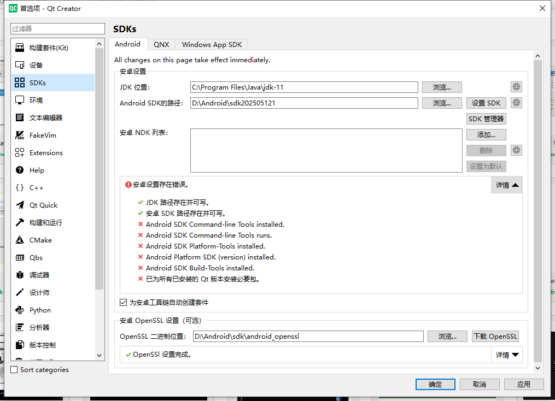Click the OpenSSL binary path field

point(308,337)
